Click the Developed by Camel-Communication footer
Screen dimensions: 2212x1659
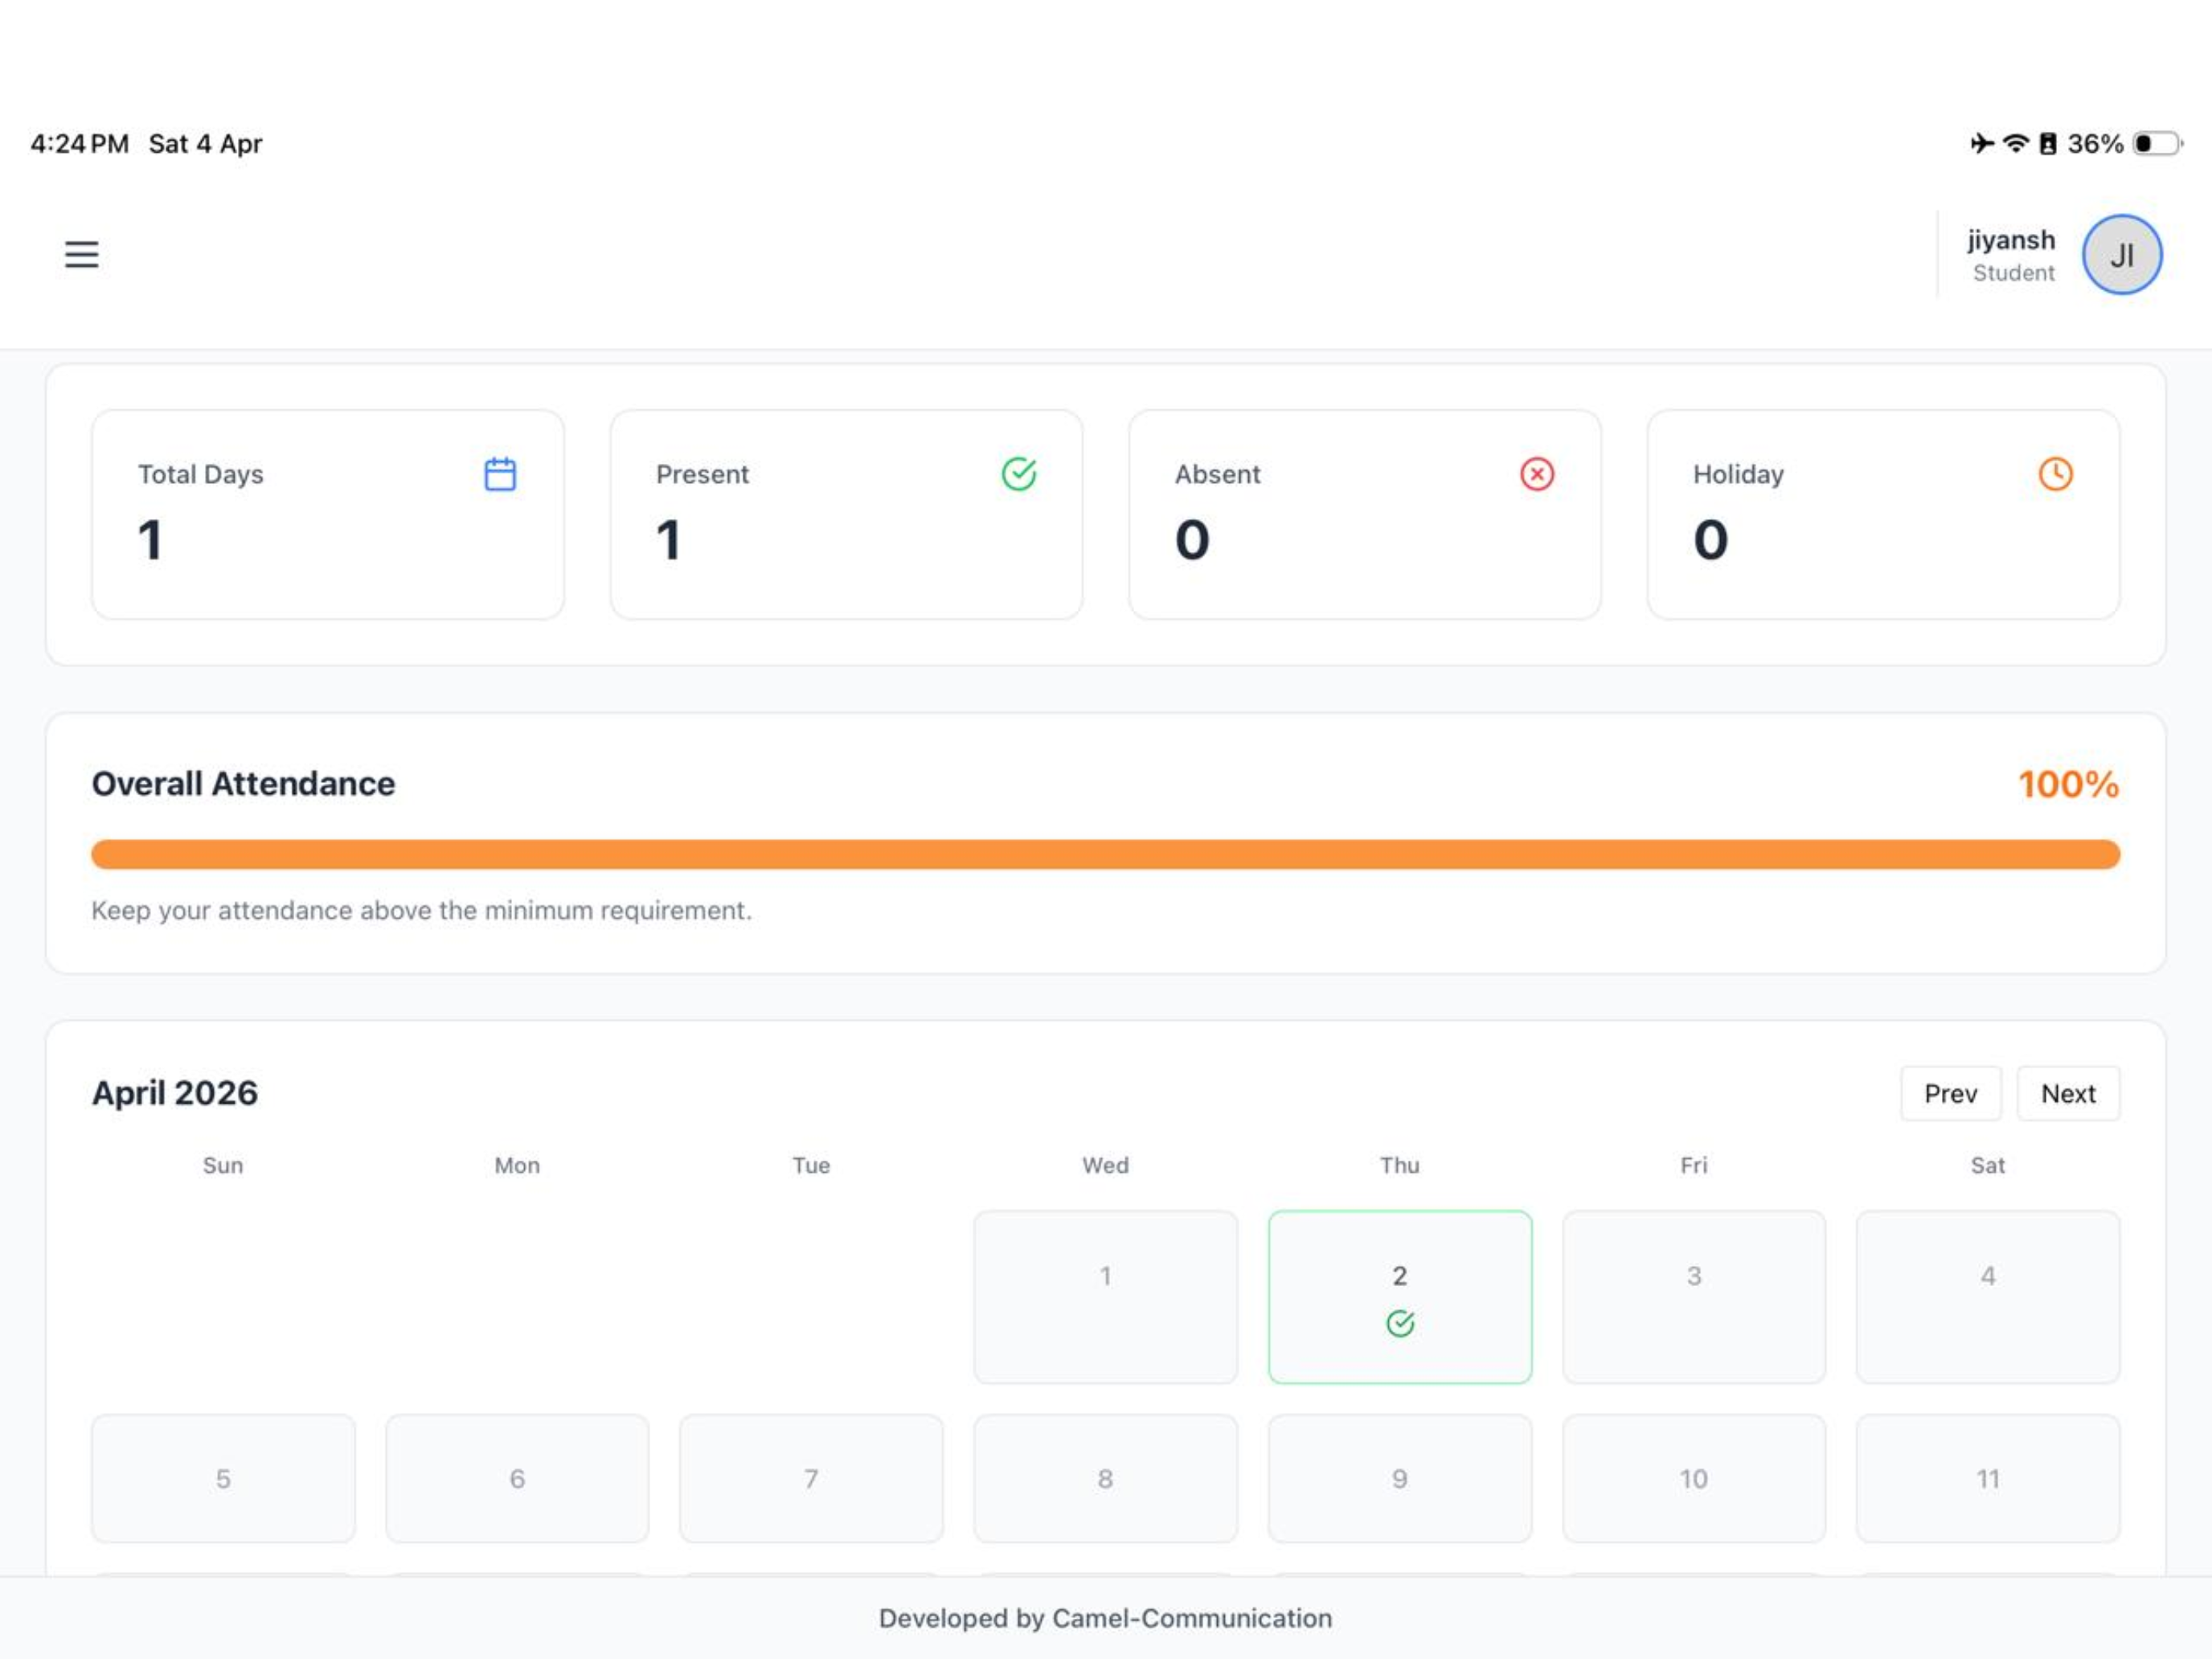pos(1106,1618)
